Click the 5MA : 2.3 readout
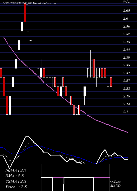Screen dimensions: 137x191 coord(15,176)
